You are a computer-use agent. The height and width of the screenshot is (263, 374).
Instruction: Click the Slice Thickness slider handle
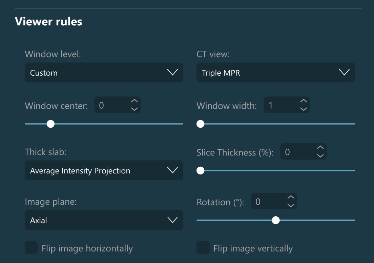(x=201, y=171)
